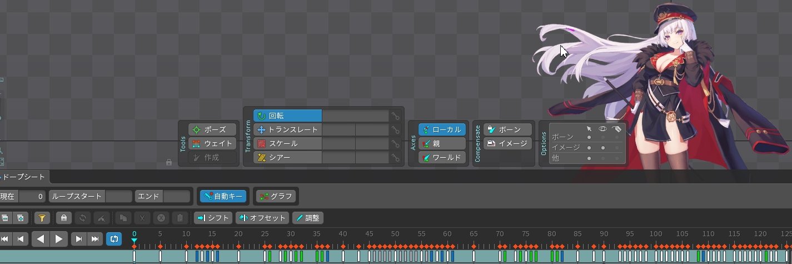The image size is (792, 264).
Task: Click the 回転 rotation value field
Action: point(355,116)
